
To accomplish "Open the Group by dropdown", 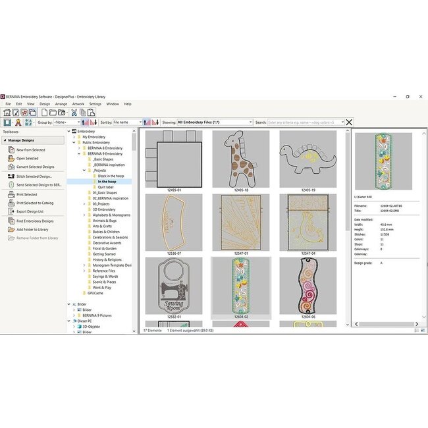I will click(67, 122).
